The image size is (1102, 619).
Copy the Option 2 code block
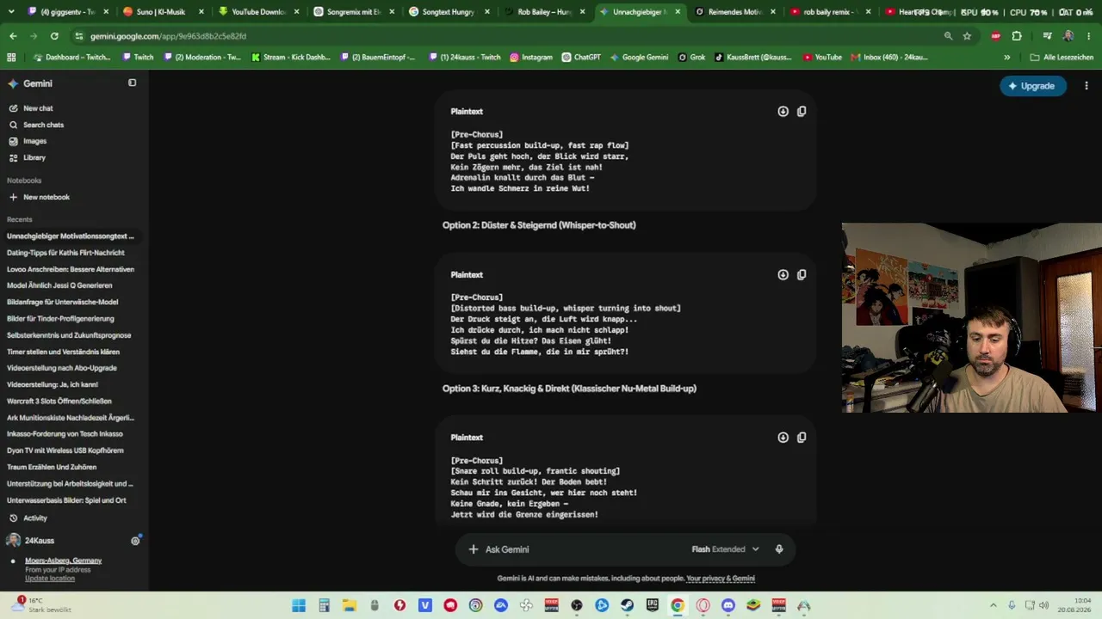[x=802, y=274]
